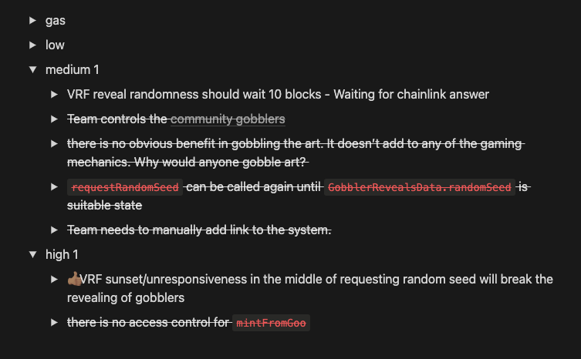581x359 pixels.
Task: Expand the gas toggle triangle
Action: tap(32, 21)
